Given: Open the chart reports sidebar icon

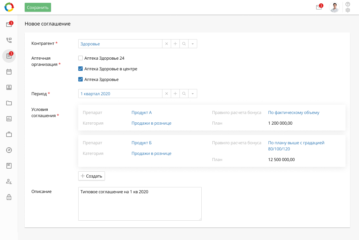Looking at the screenshot, I should tap(9, 119).
